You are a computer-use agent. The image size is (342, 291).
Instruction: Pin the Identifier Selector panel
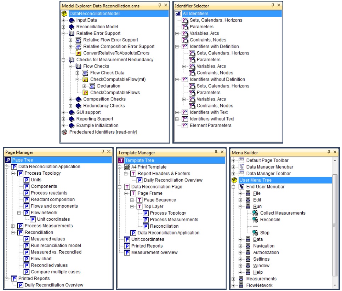pyautogui.click(x=273, y=5)
